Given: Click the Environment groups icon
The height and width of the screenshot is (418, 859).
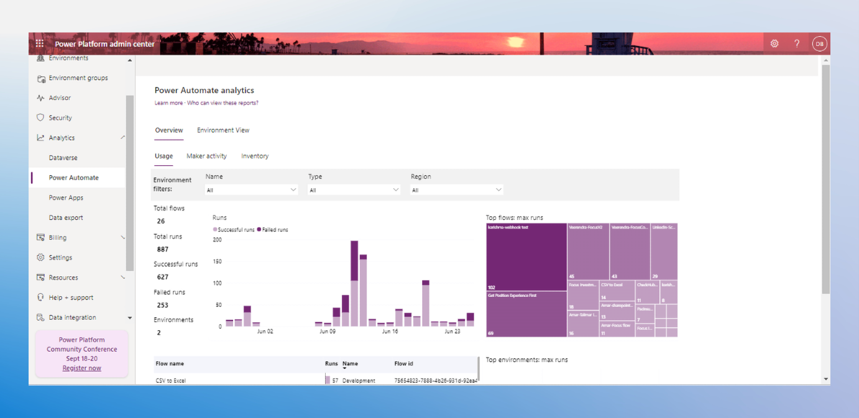Looking at the screenshot, I should coord(40,78).
